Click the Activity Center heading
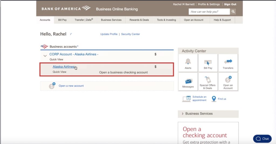The image size is (276, 144). coord(194,51)
